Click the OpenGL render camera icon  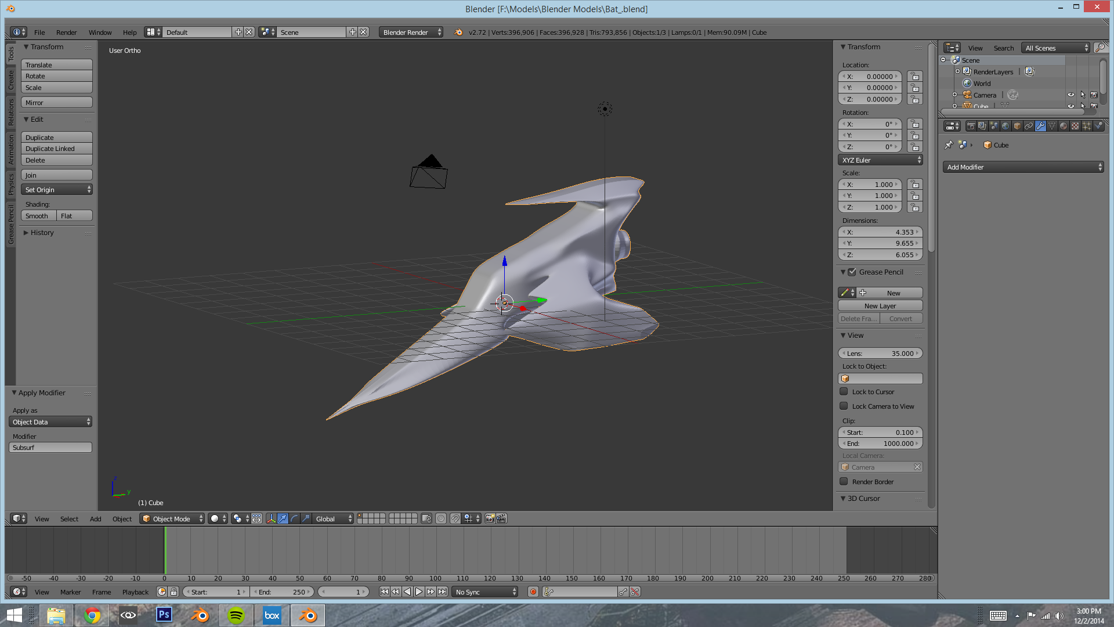coord(490,519)
